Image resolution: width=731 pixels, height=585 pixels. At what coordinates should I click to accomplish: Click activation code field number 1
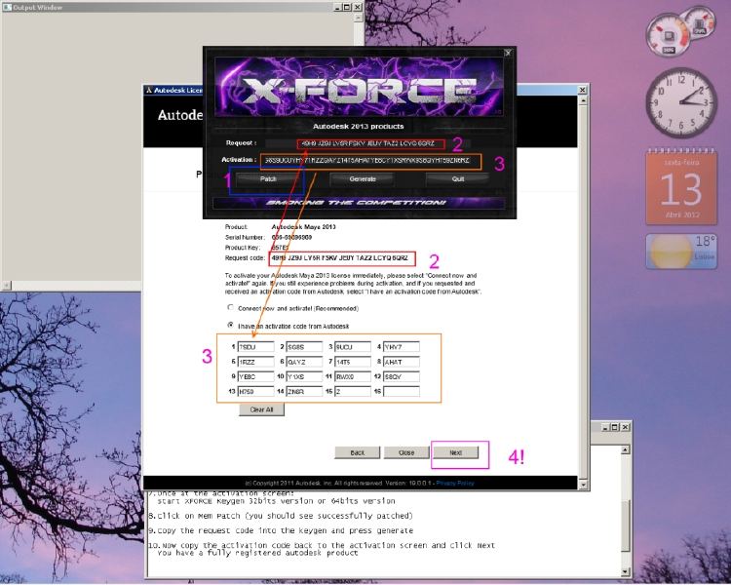[x=256, y=347]
